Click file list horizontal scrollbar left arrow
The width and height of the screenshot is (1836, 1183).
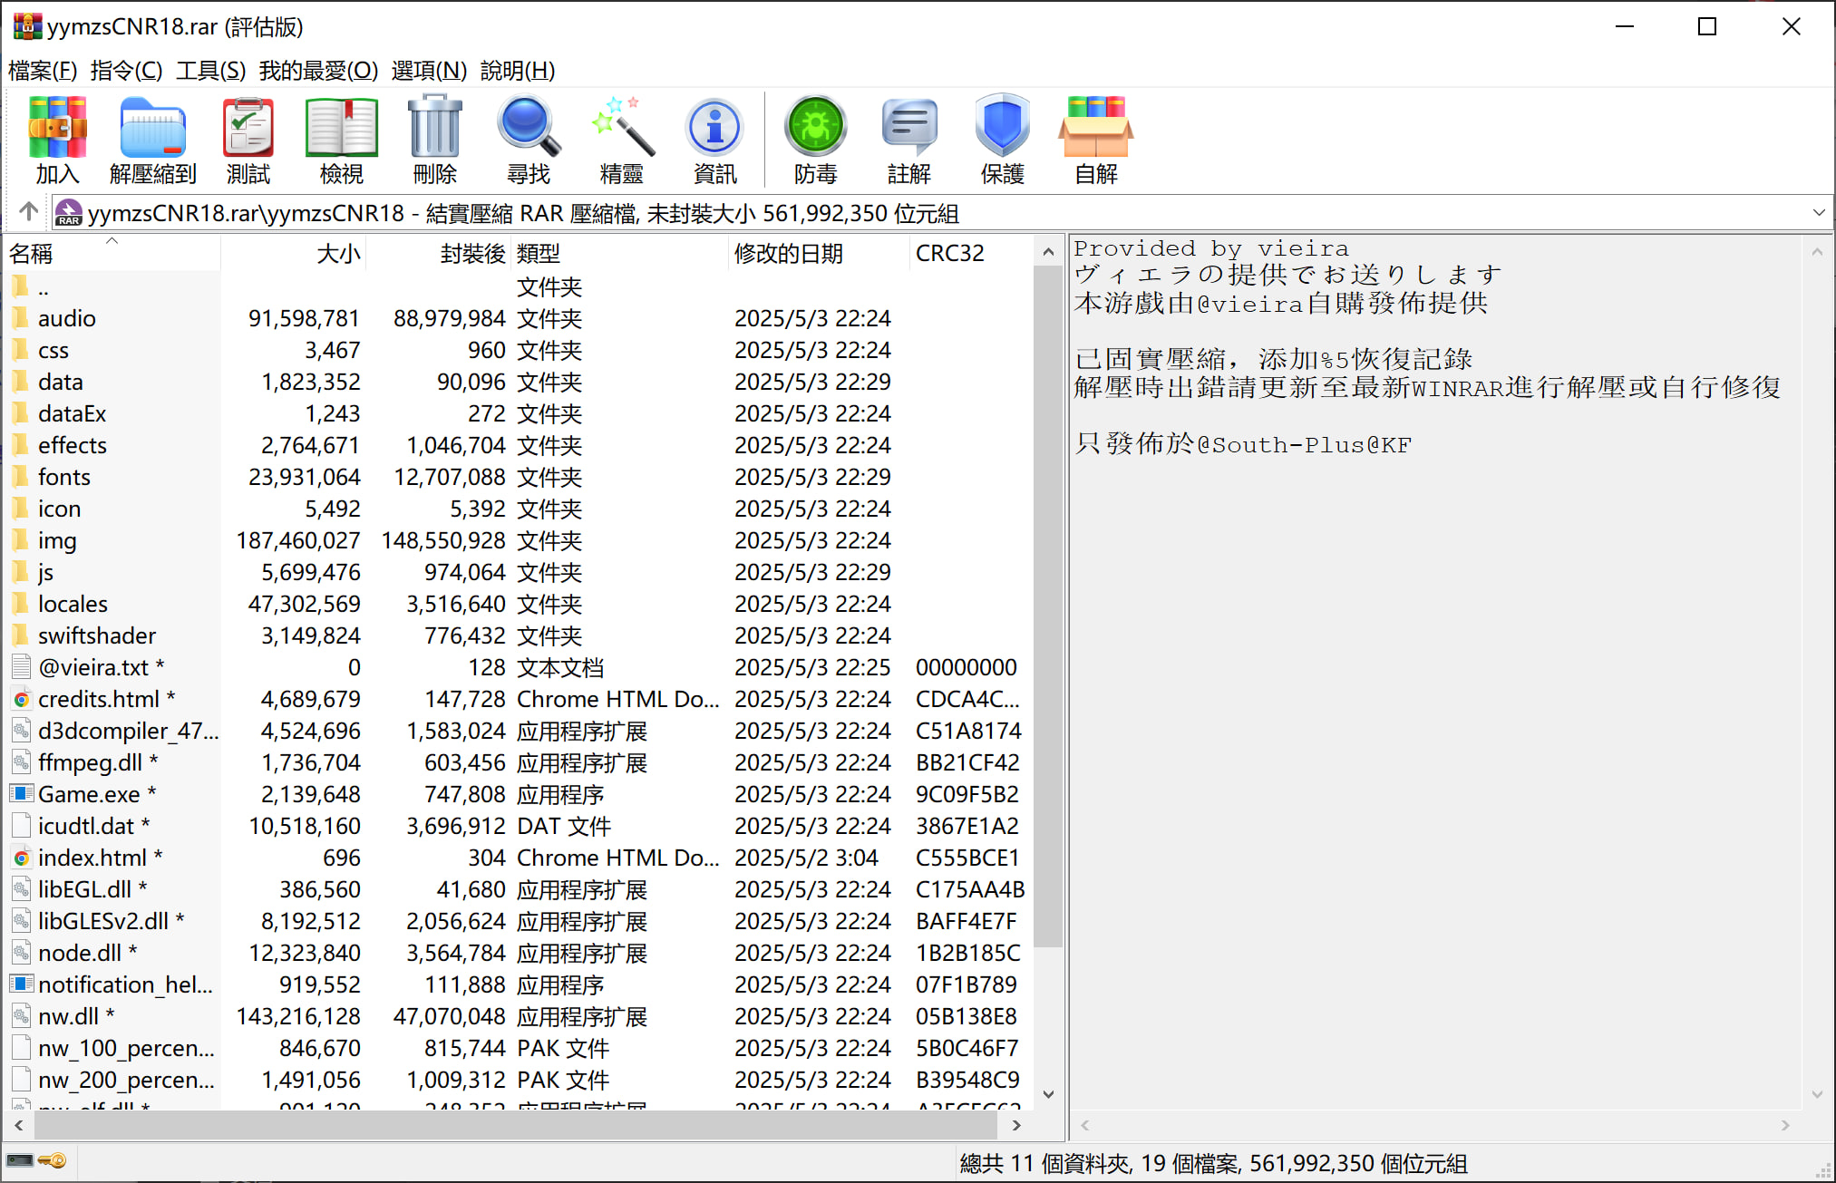pos(19,1125)
